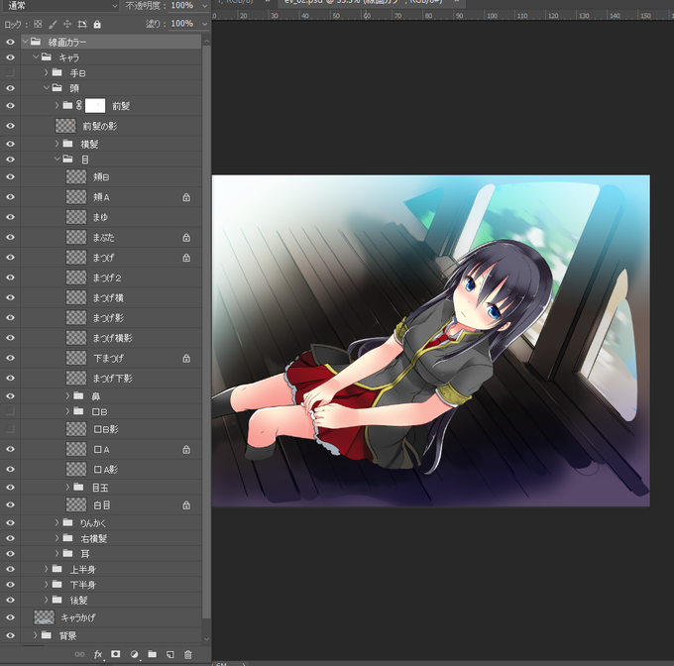This screenshot has height=666, width=674.
Task: Click the horizontal ruler above the canvas
Action: [443, 15]
